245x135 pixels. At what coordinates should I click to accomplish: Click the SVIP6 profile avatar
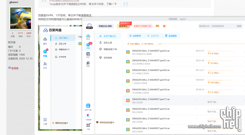pyautogui.click(x=89, y=26)
